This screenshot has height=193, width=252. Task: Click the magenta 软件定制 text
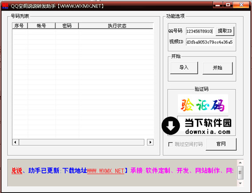click(x=158, y=171)
